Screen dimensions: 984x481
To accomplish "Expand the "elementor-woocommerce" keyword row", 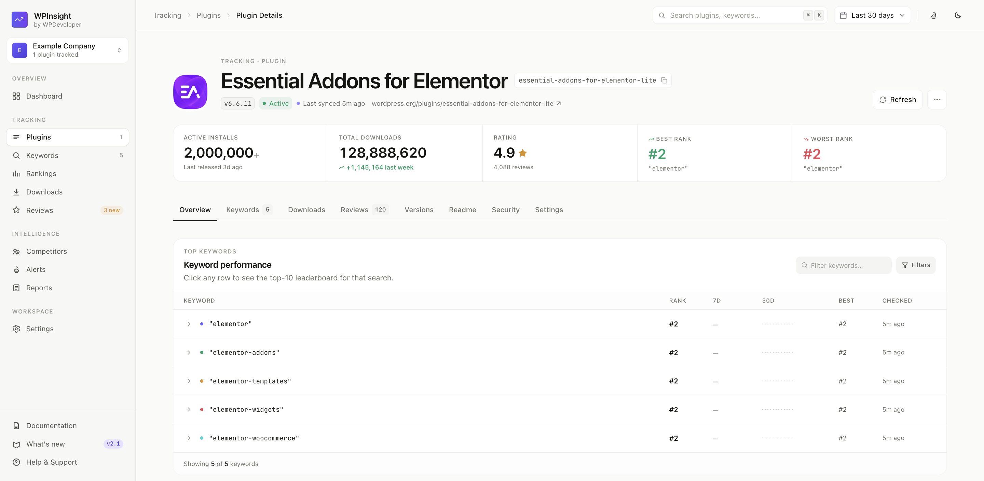I will tap(189, 438).
